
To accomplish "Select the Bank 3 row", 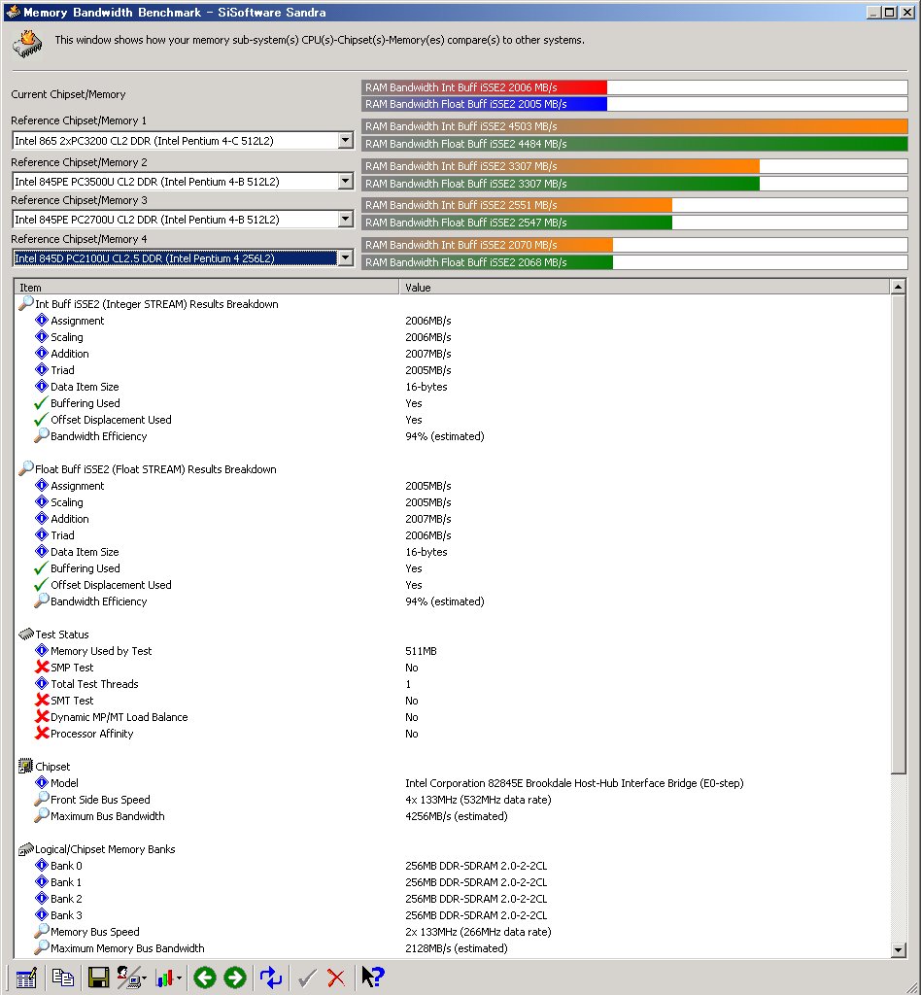I will pyautogui.click(x=453, y=914).
